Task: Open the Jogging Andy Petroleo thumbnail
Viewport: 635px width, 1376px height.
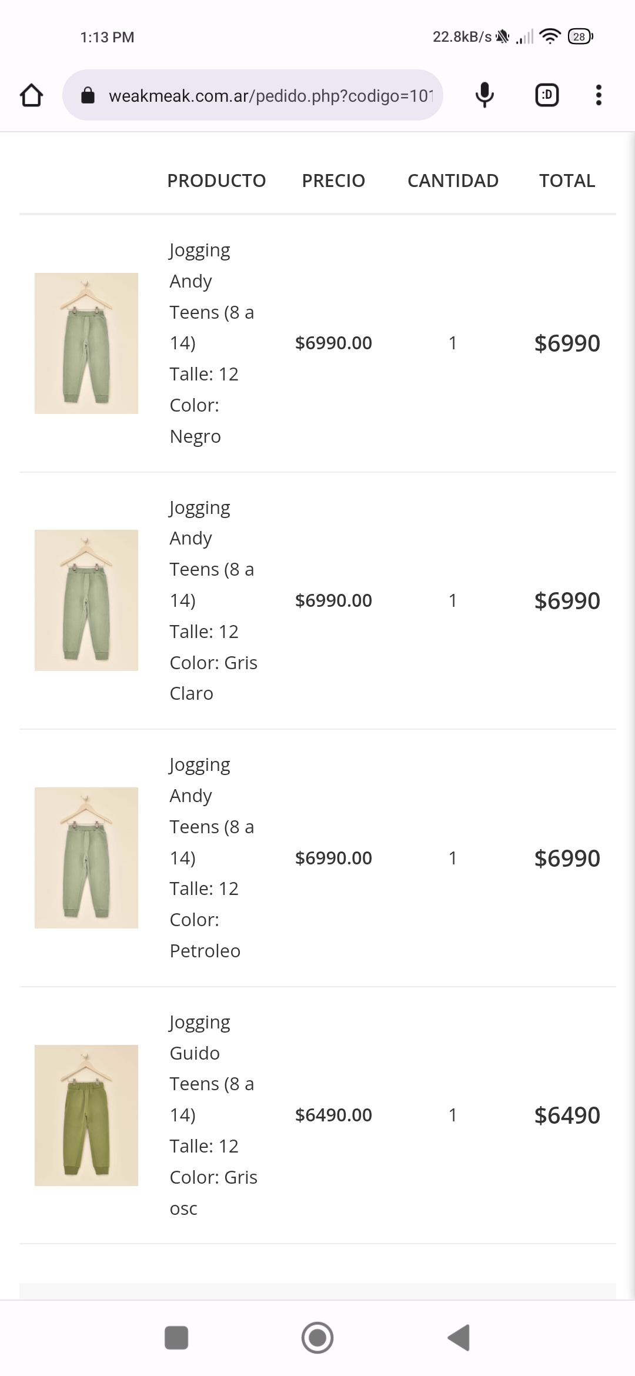Action: click(86, 858)
